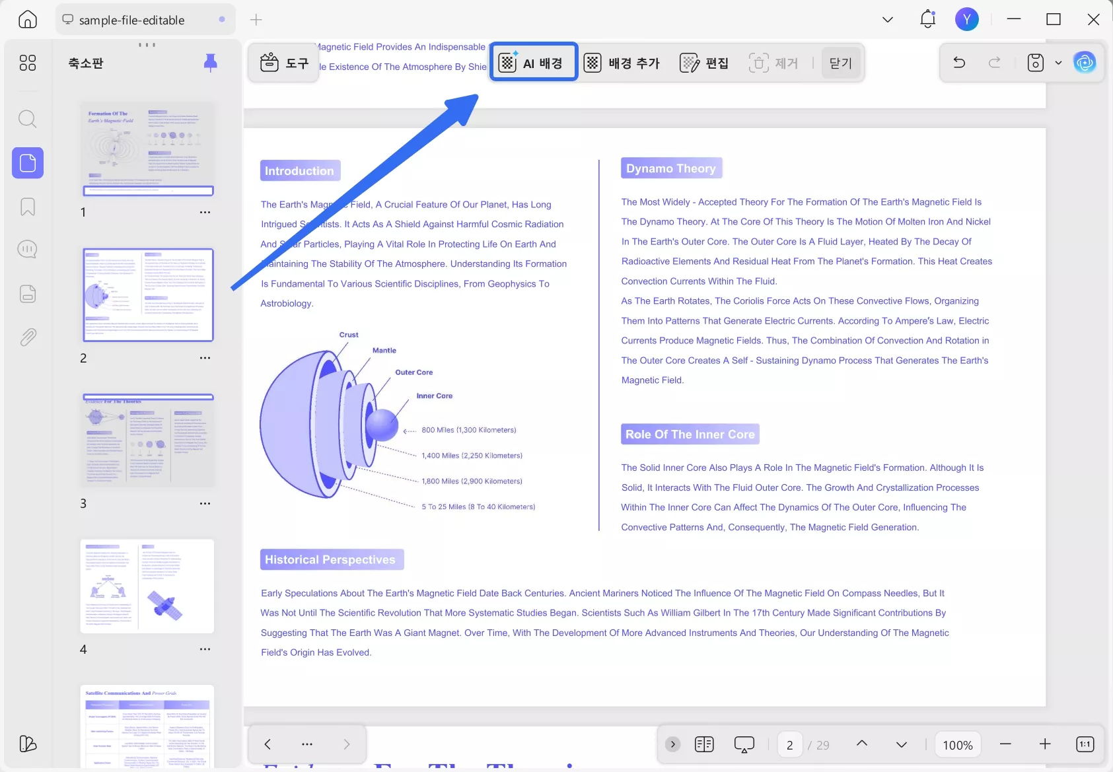Click 편집 to edit background
The image size is (1113, 772).
(704, 63)
